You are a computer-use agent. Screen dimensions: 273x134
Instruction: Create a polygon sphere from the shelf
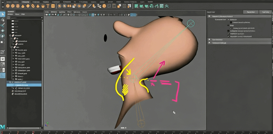point(8,6)
